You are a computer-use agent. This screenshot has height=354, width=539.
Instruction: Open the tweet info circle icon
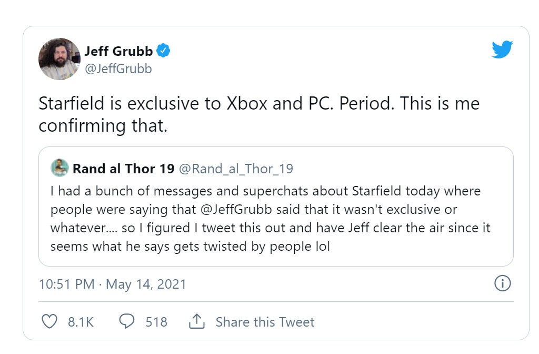pyautogui.click(x=502, y=283)
